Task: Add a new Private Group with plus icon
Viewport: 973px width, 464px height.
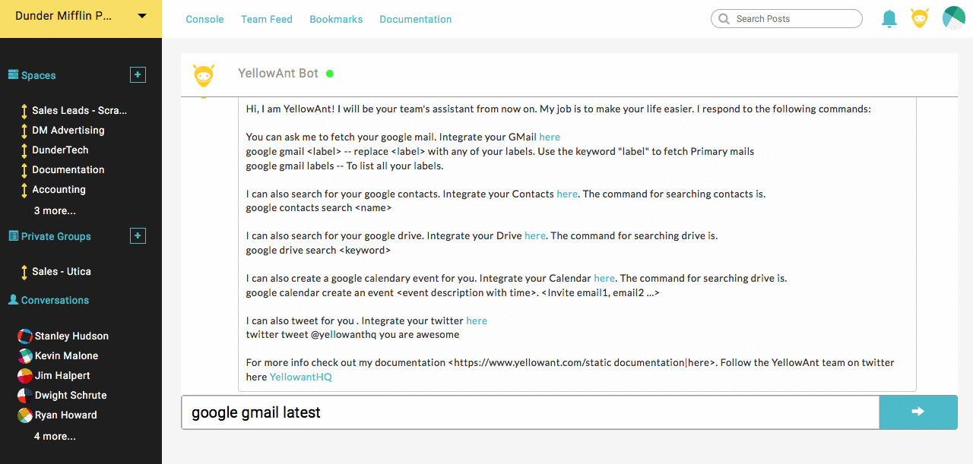Action: [x=138, y=235]
